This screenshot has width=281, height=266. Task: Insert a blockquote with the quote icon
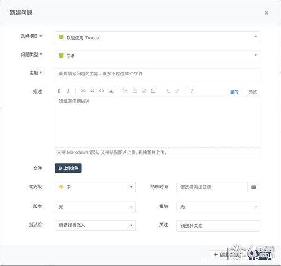[92, 91]
